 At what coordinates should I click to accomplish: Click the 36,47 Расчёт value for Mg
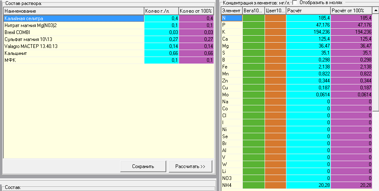pos(308,46)
